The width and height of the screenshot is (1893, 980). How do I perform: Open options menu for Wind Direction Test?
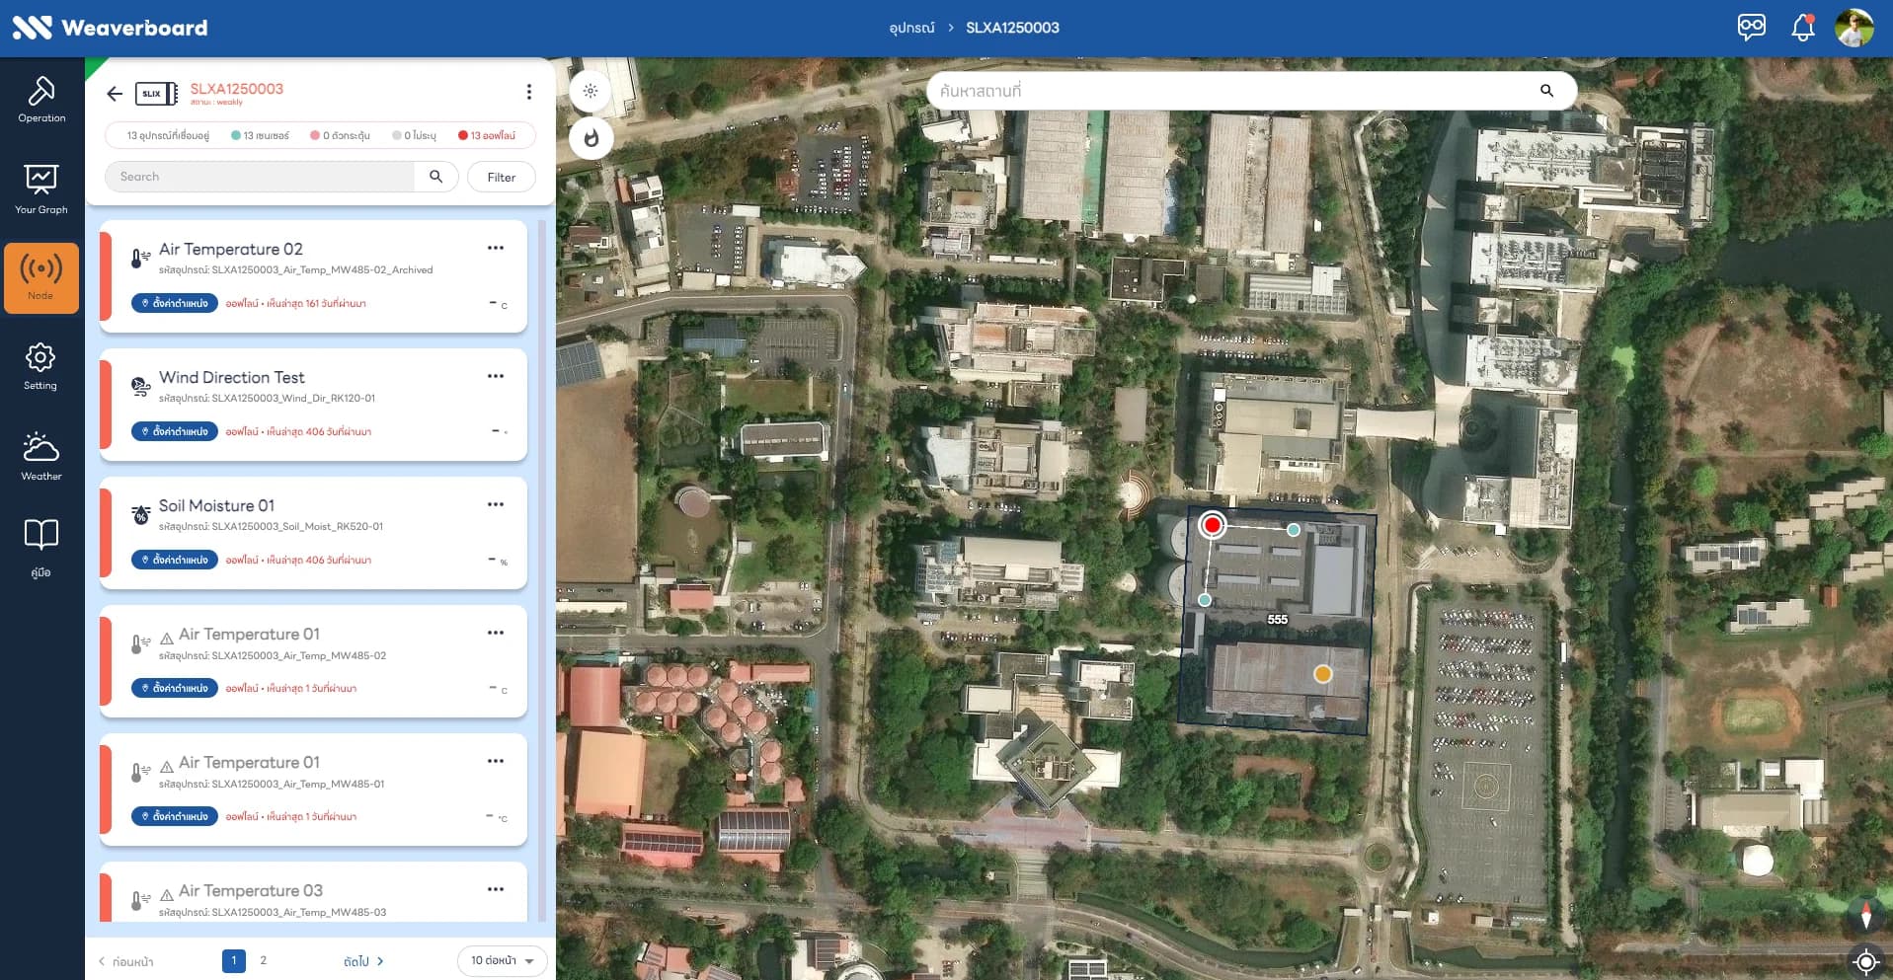496,376
